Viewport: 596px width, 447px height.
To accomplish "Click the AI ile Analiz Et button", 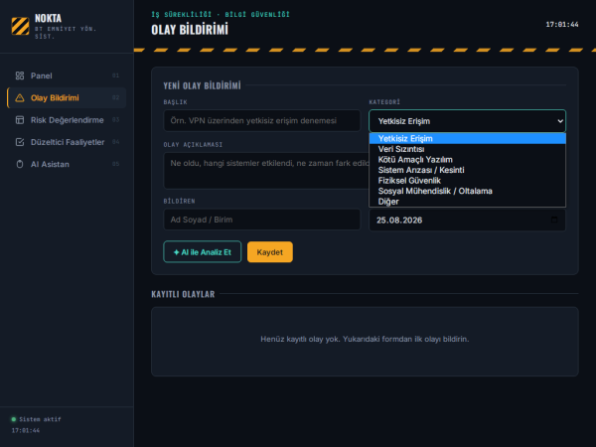I will 203,252.
